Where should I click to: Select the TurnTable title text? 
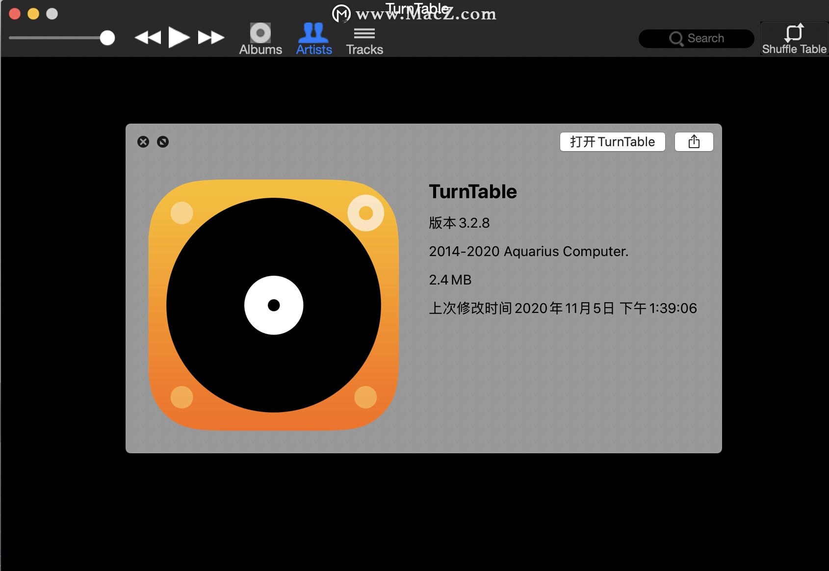point(473,192)
